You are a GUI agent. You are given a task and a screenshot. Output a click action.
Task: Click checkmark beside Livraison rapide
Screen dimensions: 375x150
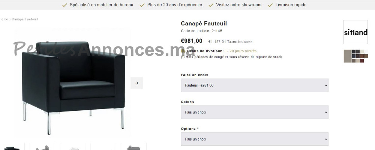click(x=270, y=5)
